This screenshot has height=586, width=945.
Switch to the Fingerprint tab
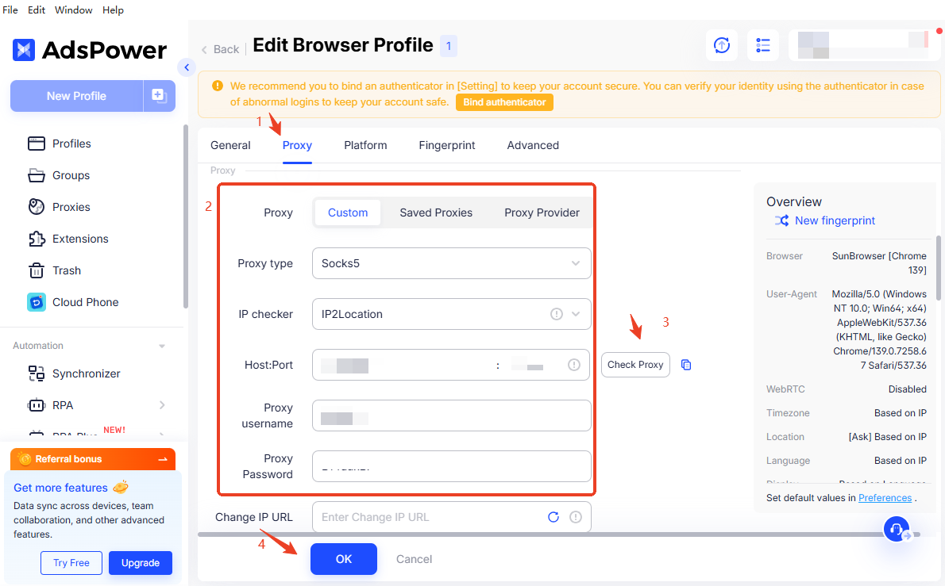447,145
